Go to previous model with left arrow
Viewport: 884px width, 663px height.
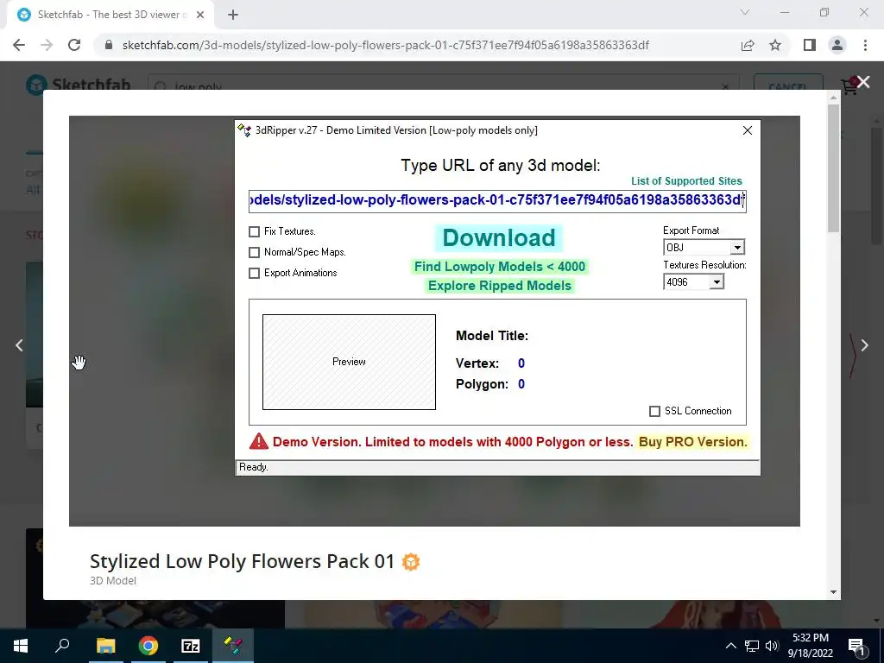19,345
